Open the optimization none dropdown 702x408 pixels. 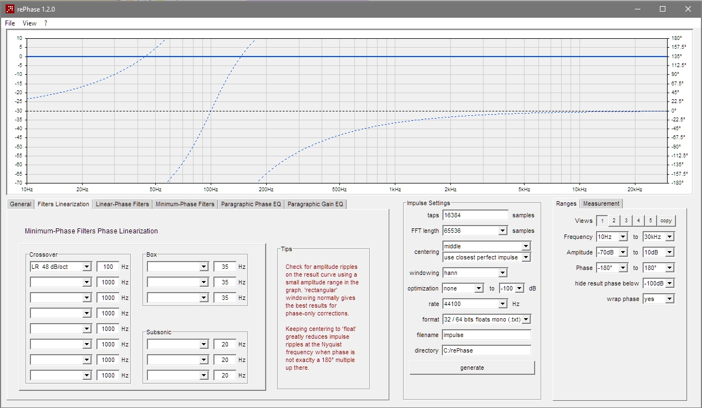(463, 288)
